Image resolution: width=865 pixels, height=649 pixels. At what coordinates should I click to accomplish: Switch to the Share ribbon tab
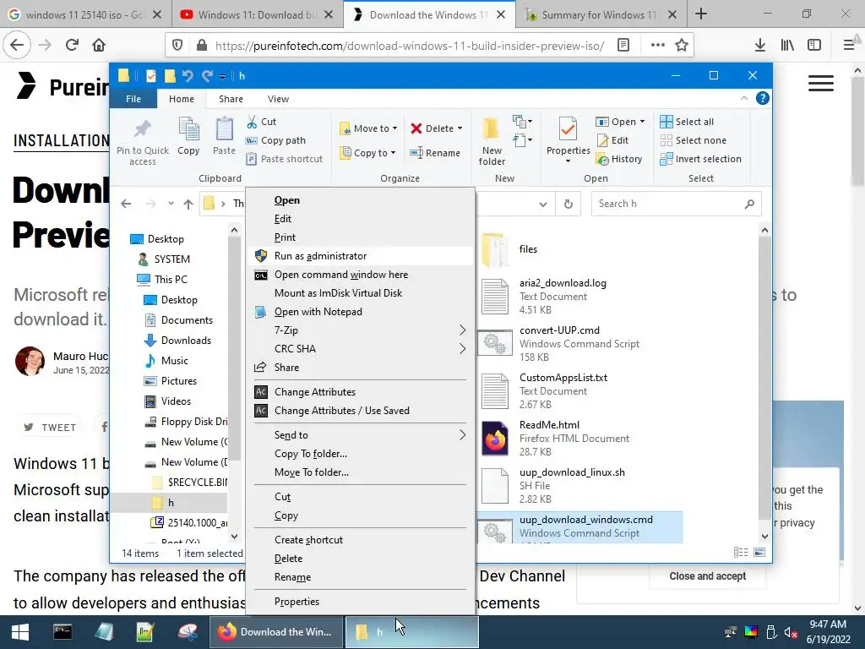click(231, 99)
